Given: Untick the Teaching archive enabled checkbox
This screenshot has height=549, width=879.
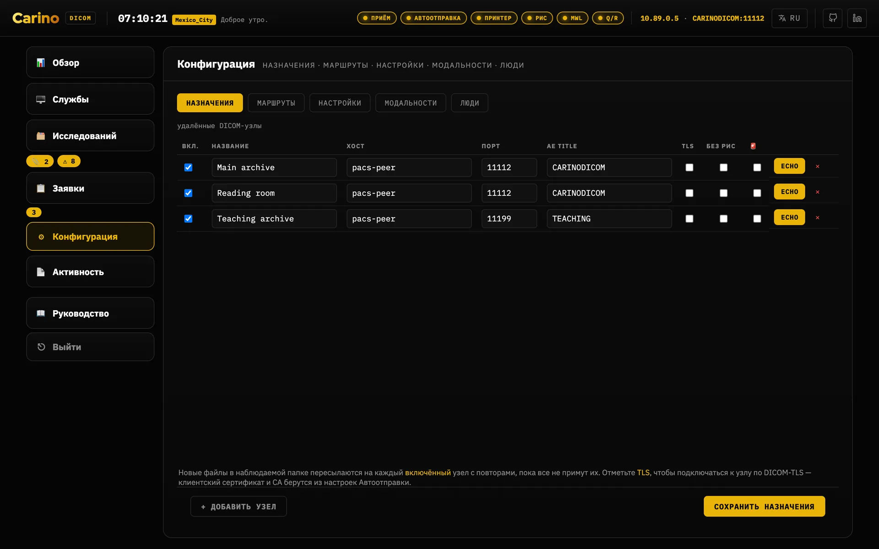Looking at the screenshot, I should (188, 219).
